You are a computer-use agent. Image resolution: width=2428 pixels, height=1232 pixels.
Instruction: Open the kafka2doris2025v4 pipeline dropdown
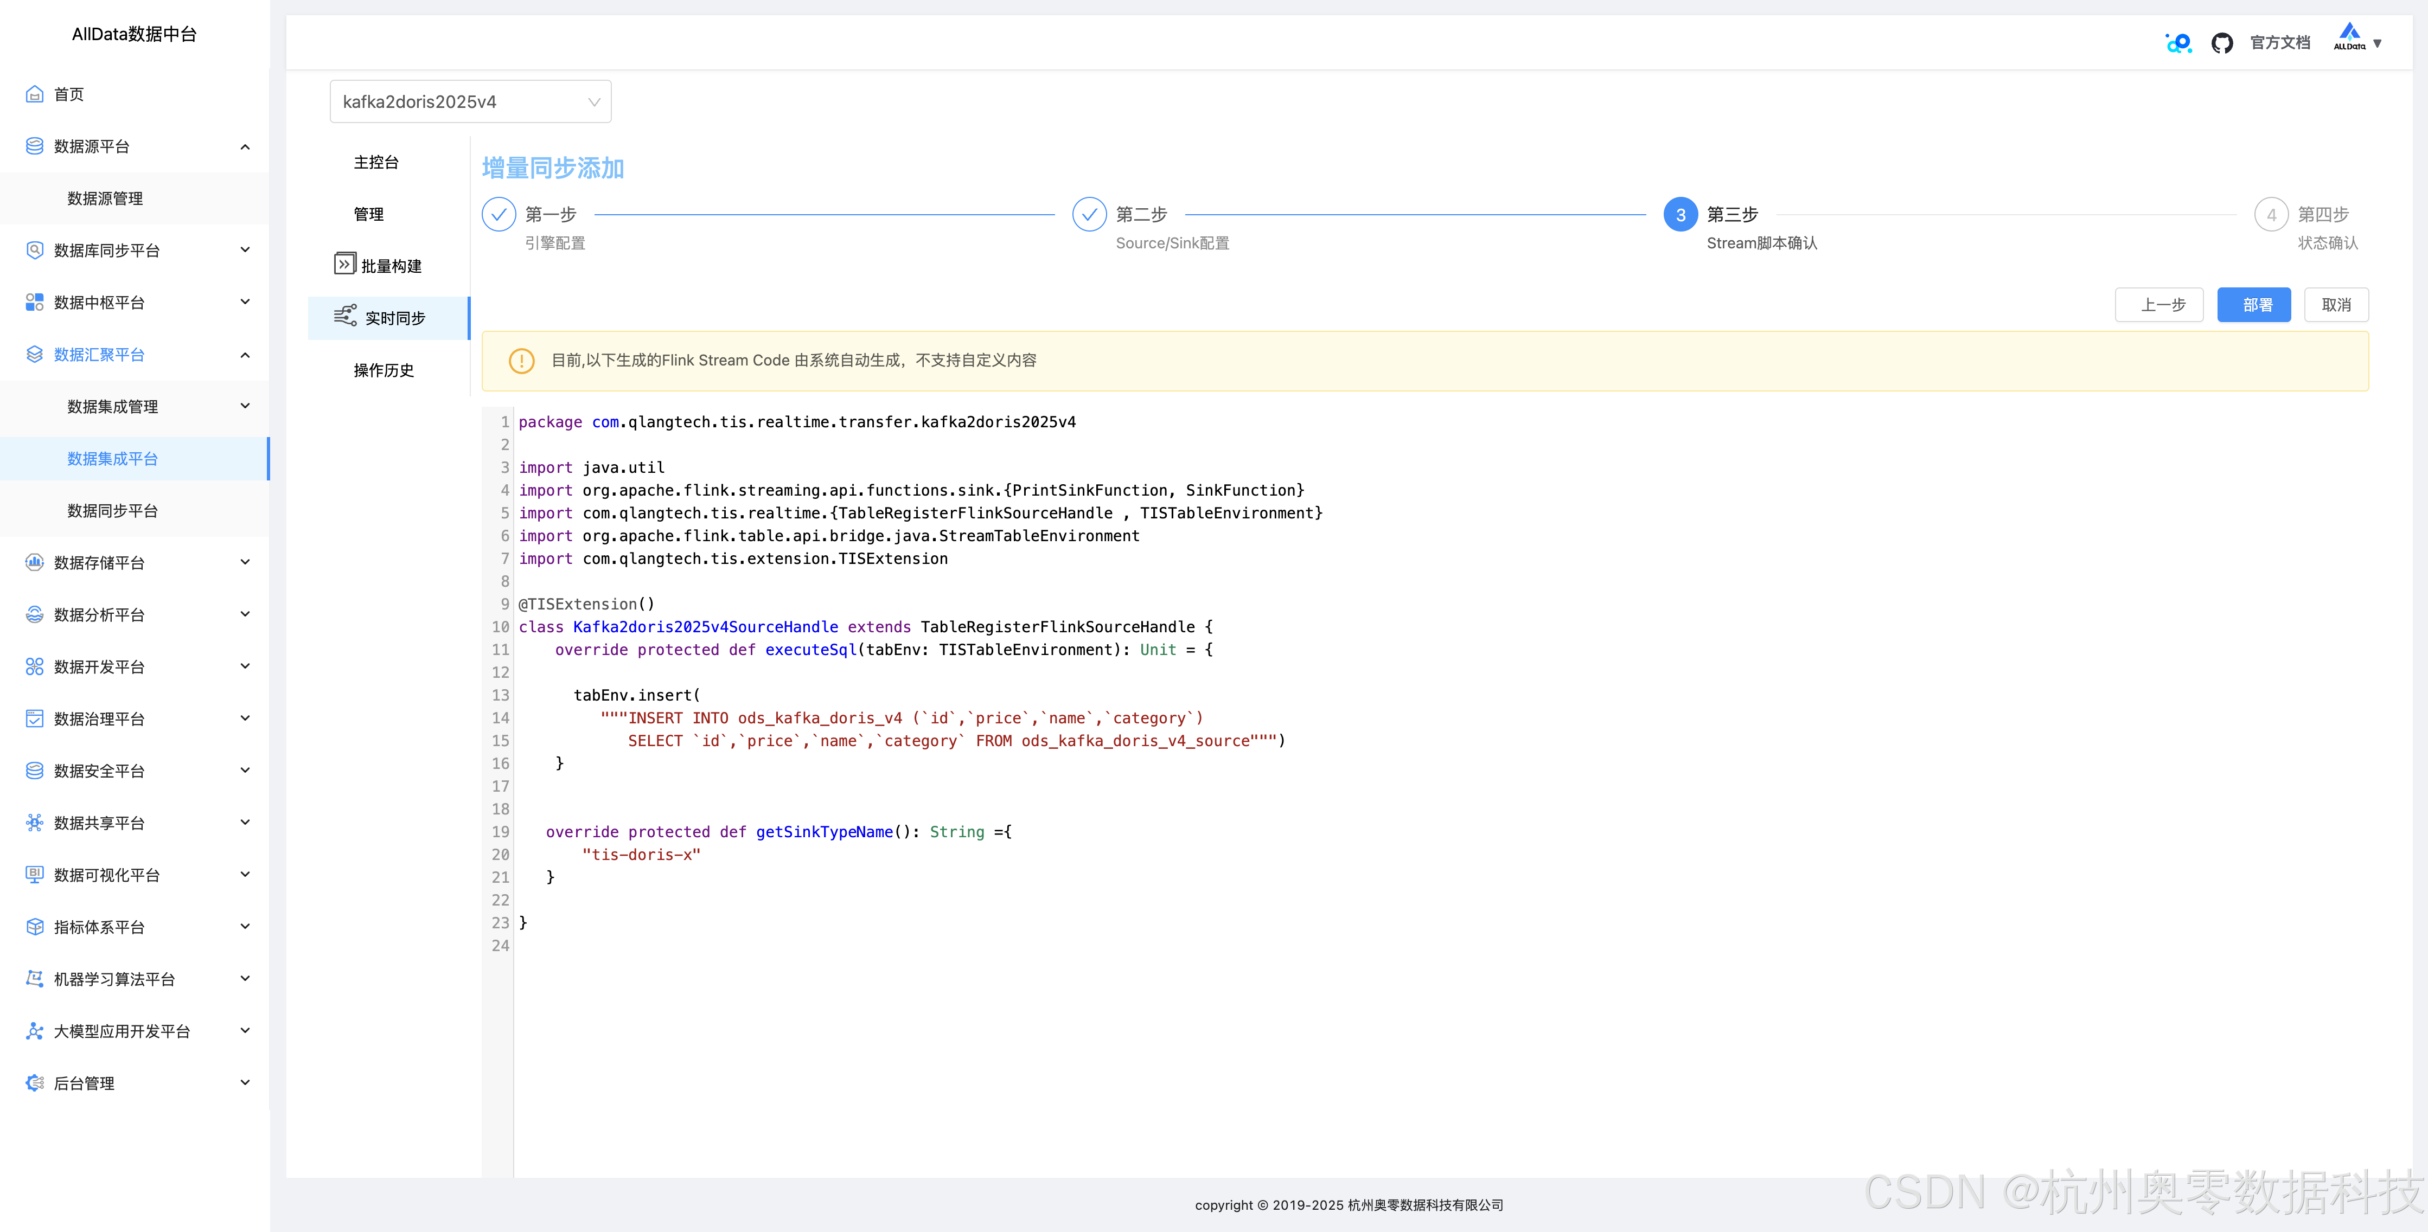coord(470,102)
